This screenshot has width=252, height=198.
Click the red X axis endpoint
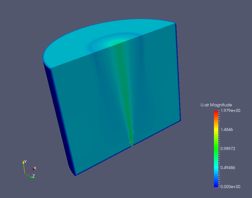33,169
